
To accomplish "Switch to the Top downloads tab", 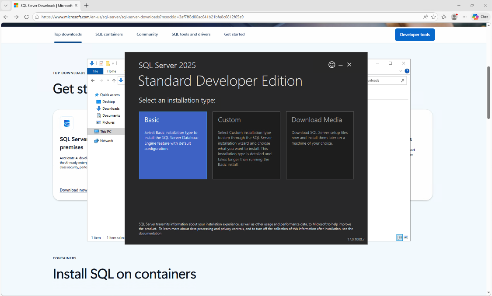I will point(68,35).
